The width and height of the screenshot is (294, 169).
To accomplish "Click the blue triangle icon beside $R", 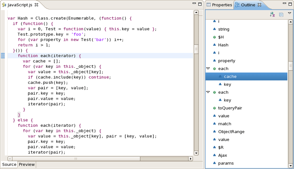I will click(214, 147).
